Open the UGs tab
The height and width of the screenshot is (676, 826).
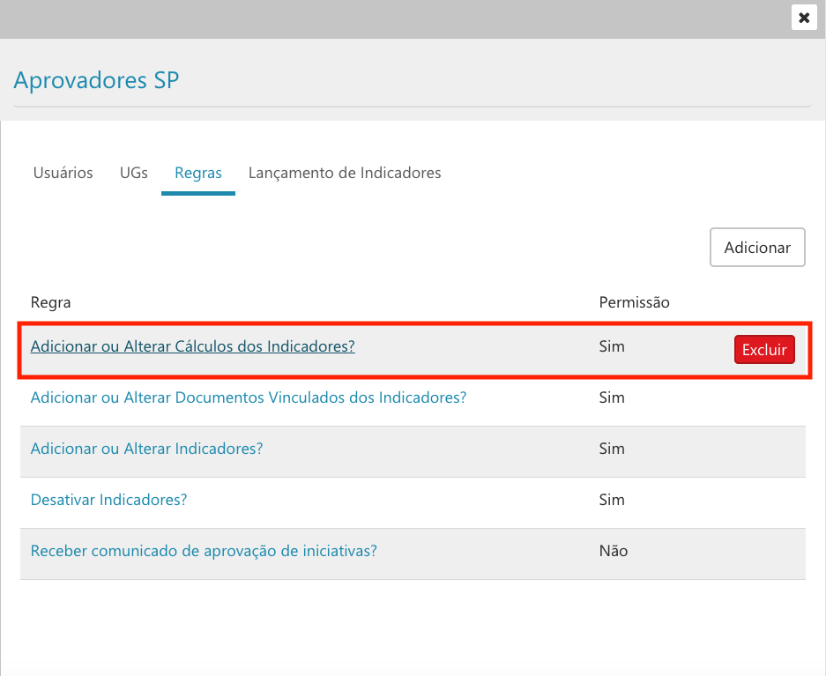click(x=134, y=173)
